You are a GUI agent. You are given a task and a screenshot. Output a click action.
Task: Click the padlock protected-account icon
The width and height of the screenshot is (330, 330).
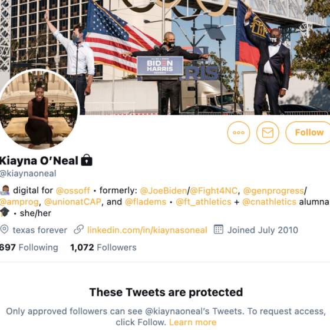click(x=87, y=160)
